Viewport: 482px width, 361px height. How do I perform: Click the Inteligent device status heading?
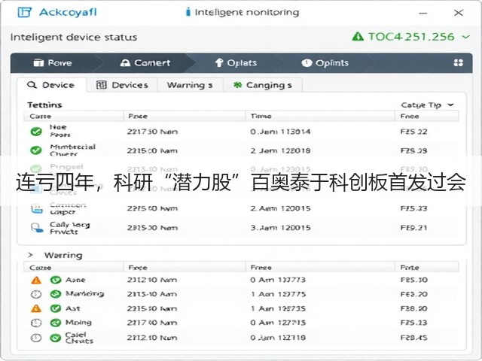click(74, 37)
